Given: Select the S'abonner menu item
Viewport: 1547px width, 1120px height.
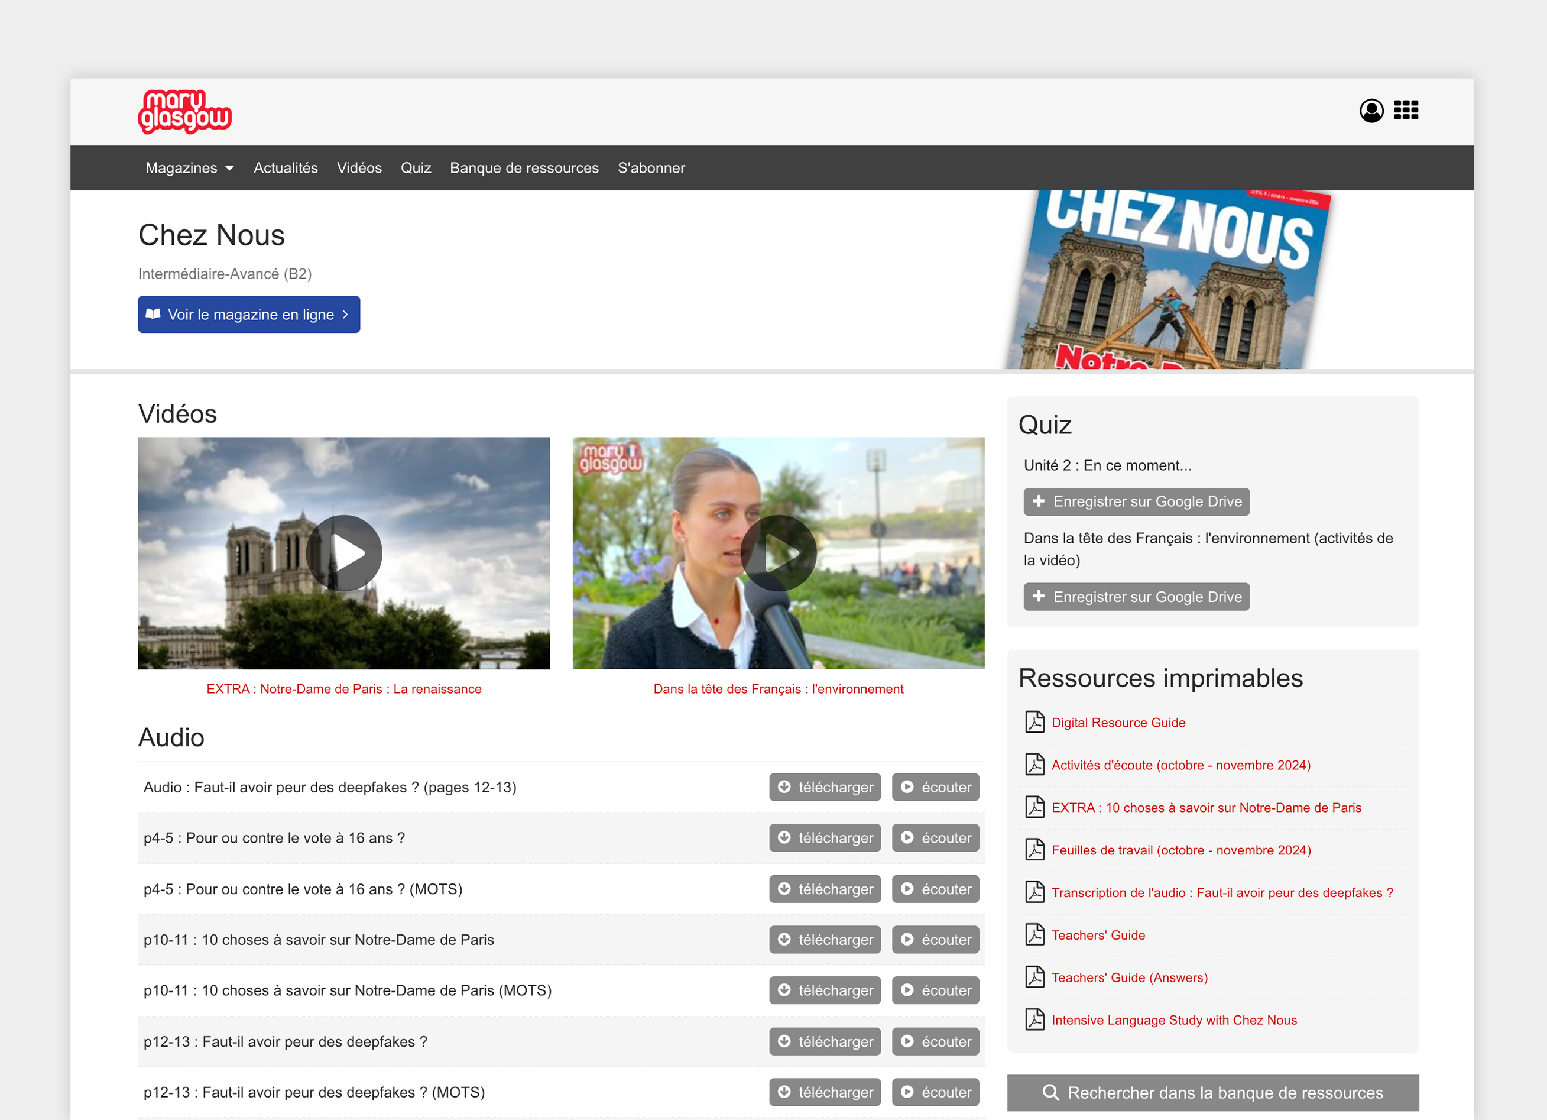Looking at the screenshot, I should point(651,168).
